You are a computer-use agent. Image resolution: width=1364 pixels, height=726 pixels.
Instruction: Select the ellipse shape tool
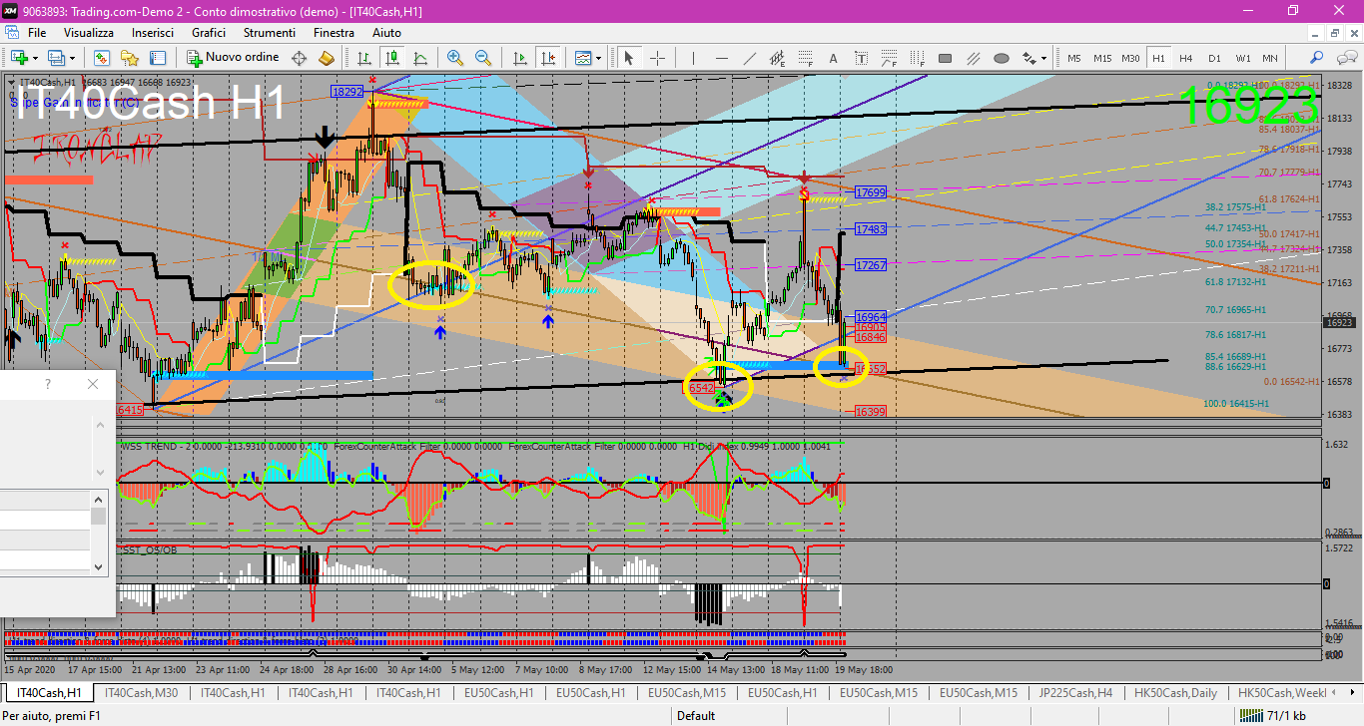tap(1002, 58)
